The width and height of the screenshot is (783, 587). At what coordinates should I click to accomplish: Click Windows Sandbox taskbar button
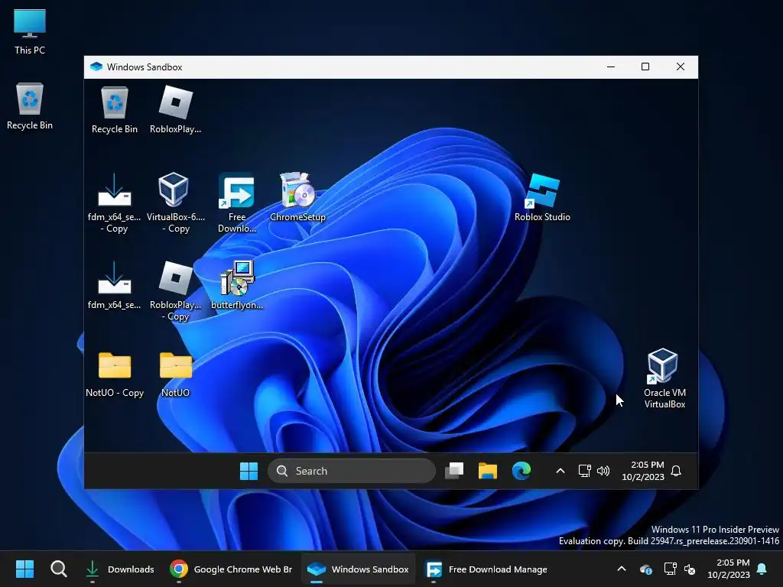pos(358,569)
